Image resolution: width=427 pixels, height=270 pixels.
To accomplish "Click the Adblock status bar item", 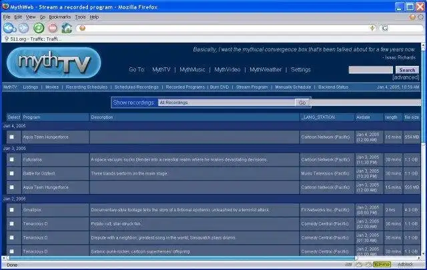I will 405,264.
